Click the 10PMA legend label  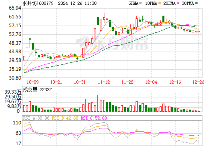click(151, 3)
